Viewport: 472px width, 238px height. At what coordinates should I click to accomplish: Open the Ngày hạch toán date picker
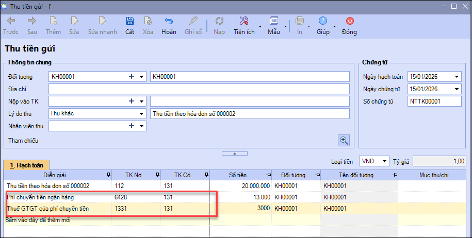(457, 77)
